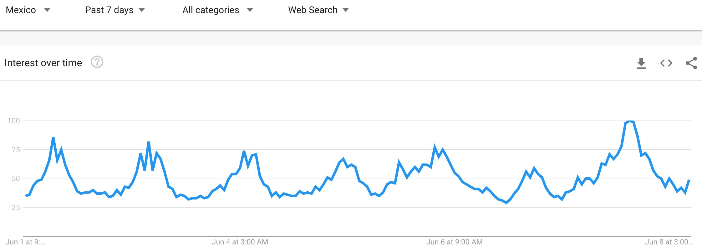Select the highest peak at 100
Image resolution: width=702 pixels, height=251 pixels.
(629, 121)
